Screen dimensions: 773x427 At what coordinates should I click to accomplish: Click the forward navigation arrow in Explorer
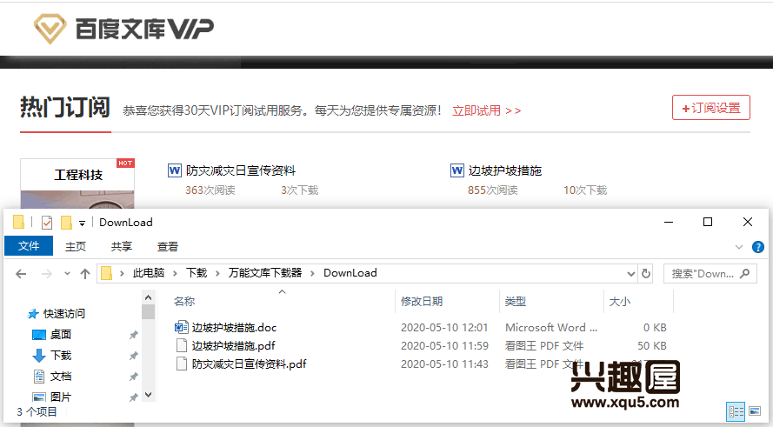point(46,274)
